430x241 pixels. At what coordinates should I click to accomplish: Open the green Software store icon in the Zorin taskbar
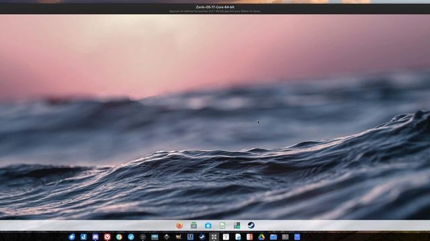point(194,226)
